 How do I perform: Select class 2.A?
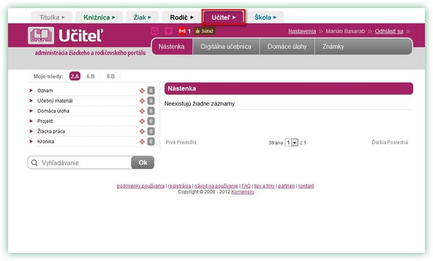coord(75,76)
